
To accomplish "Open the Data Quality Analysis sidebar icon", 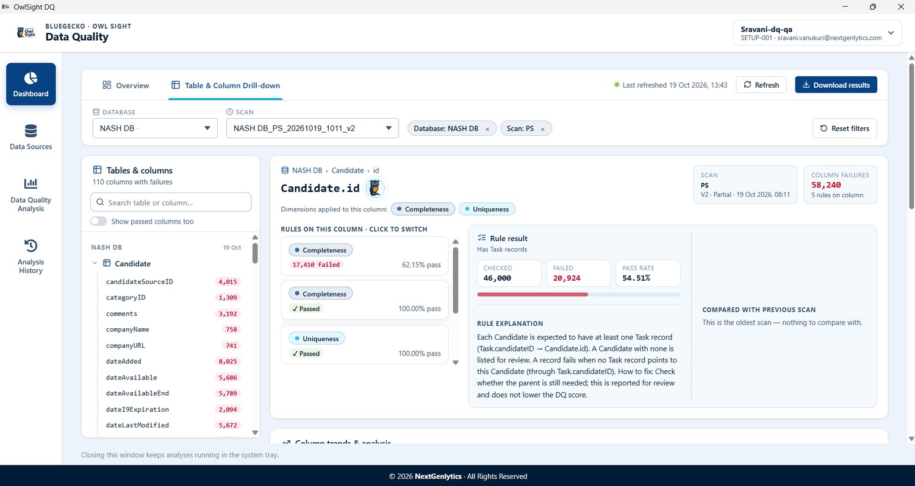I will pyautogui.click(x=31, y=183).
